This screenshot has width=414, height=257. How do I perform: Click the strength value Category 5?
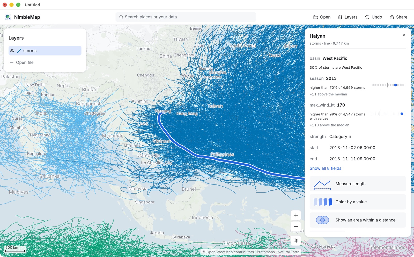[x=340, y=136]
